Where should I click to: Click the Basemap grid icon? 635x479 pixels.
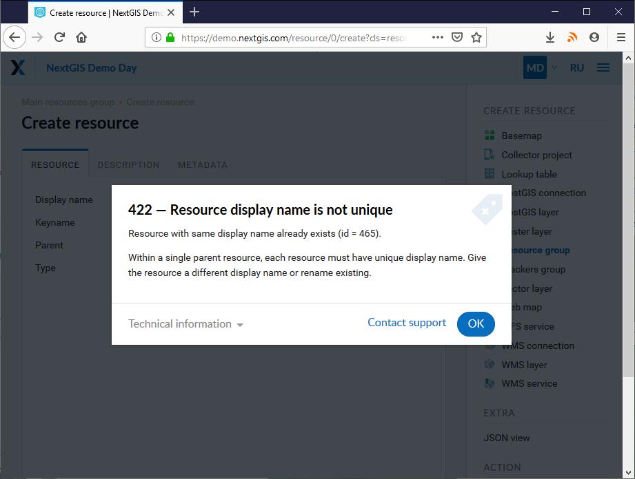(490, 136)
